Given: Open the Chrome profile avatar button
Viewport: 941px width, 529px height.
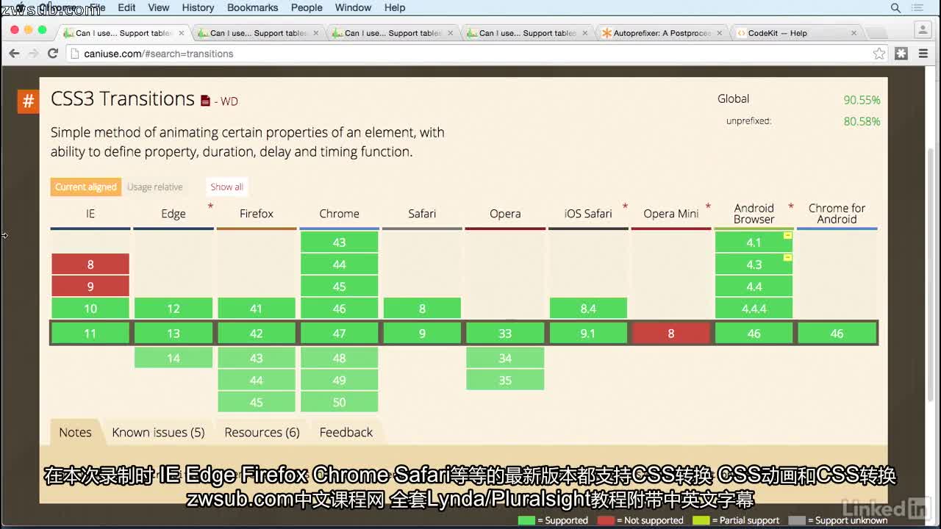Looking at the screenshot, I should [923, 30].
